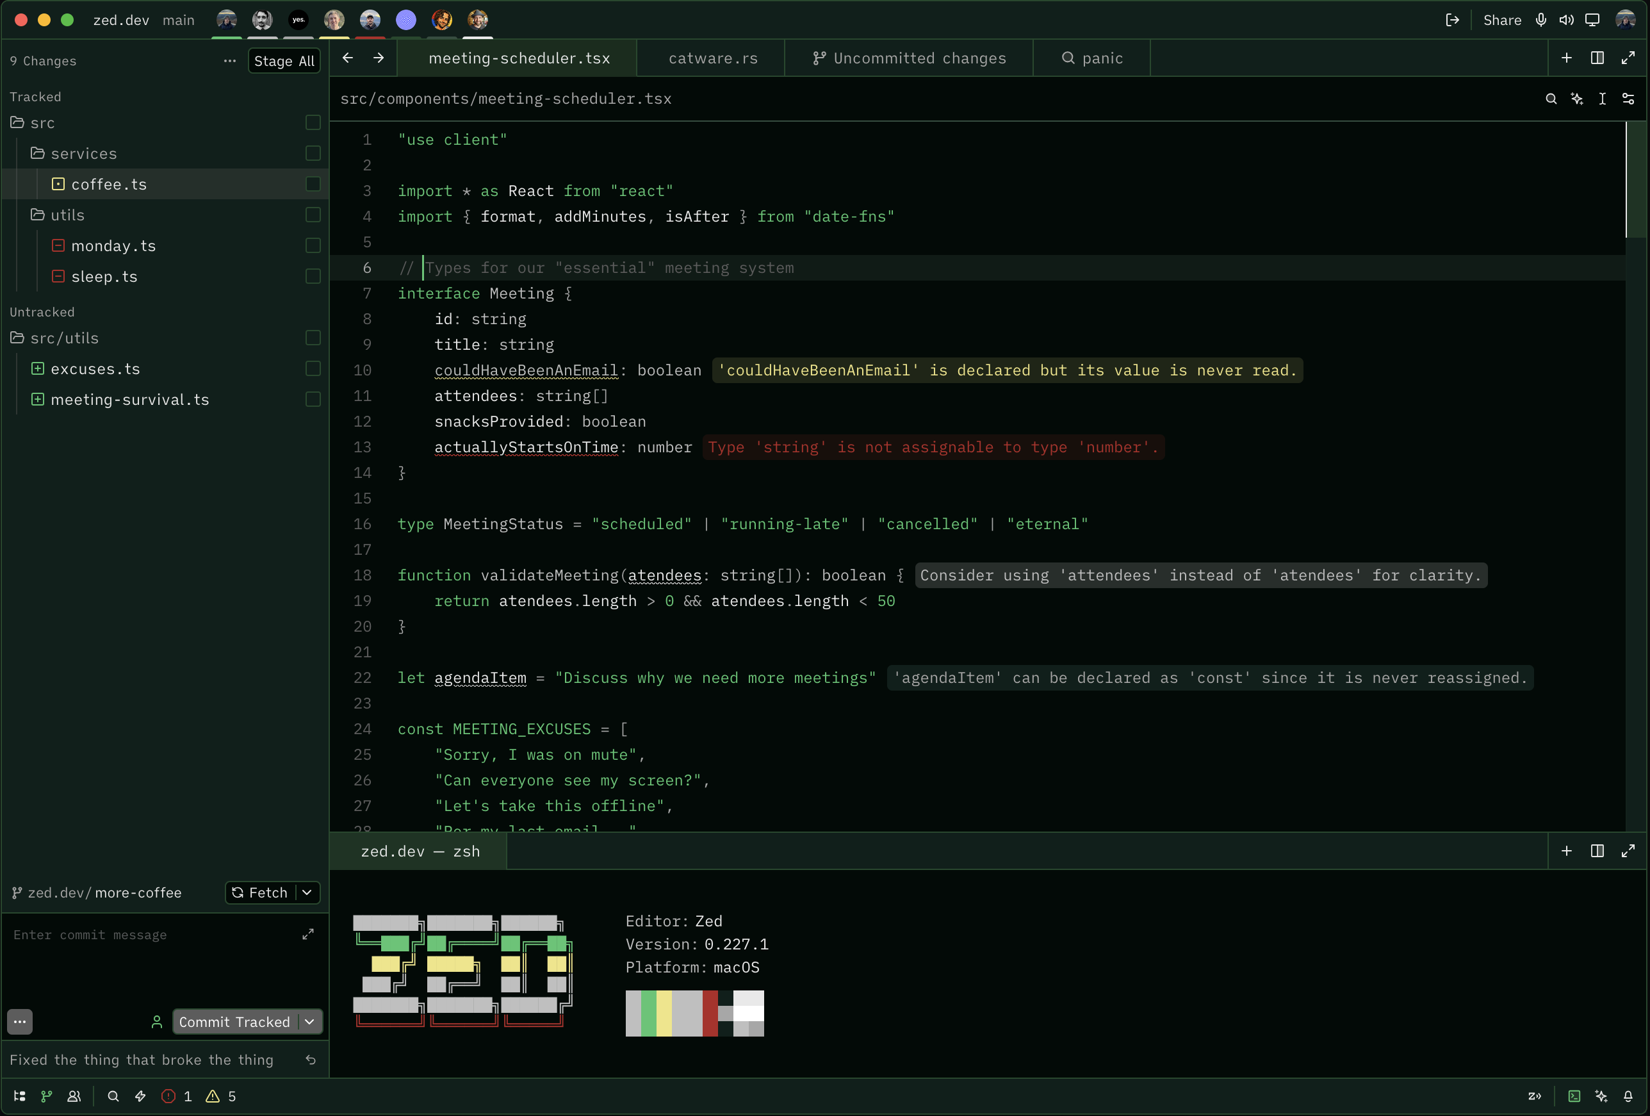Switch to the panic search tab
This screenshot has height=1116, width=1650.
[x=1091, y=58]
